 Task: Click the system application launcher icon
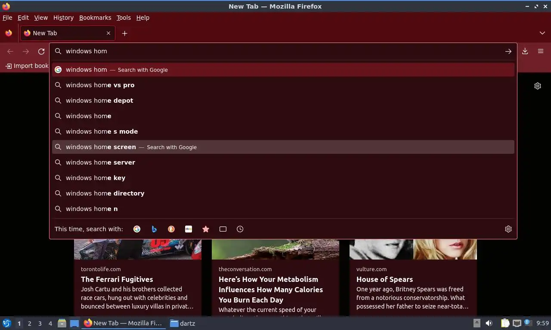[x=7, y=323]
